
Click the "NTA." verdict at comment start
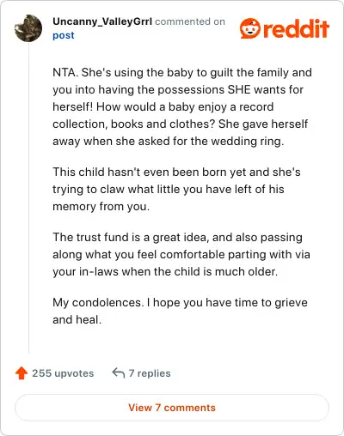click(65, 72)
